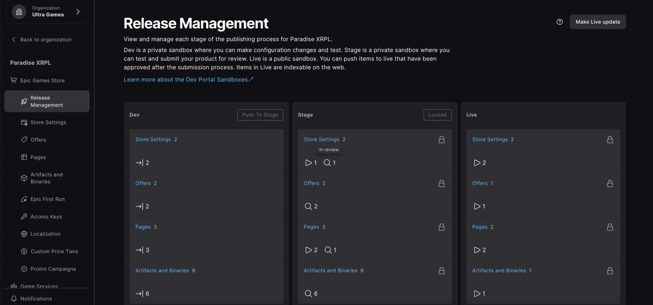
Task: Click in-review magnifier icon in Stage Artifacts and Binaries
Action: [308, 294]
